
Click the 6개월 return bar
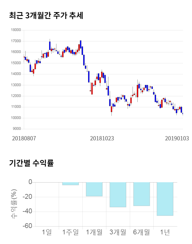(142, 194)
